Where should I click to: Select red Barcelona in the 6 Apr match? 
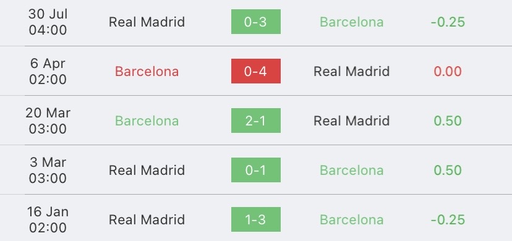point(147,72)
